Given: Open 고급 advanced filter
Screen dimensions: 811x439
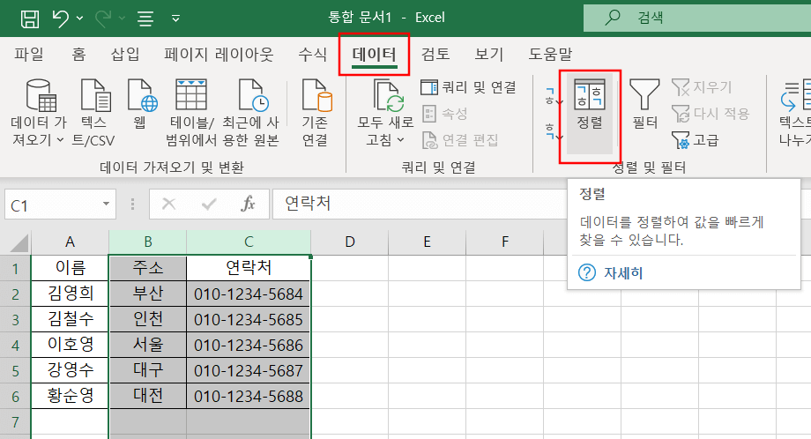Looking at the screenshot, I should pos(695,139).
